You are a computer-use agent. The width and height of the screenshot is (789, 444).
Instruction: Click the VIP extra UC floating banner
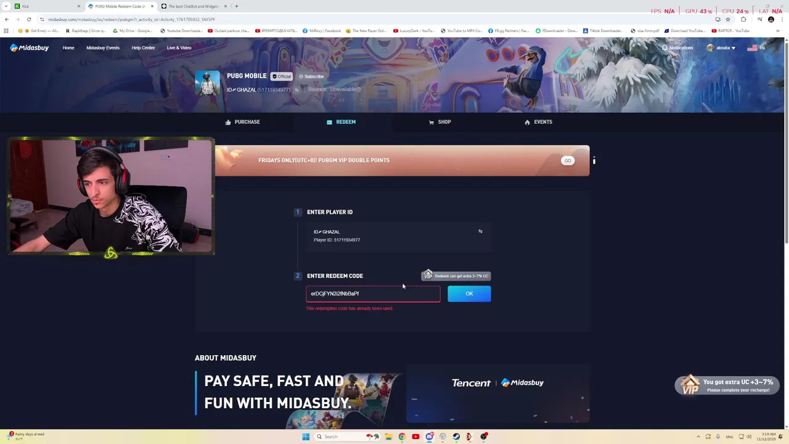[x=727, y=385]
